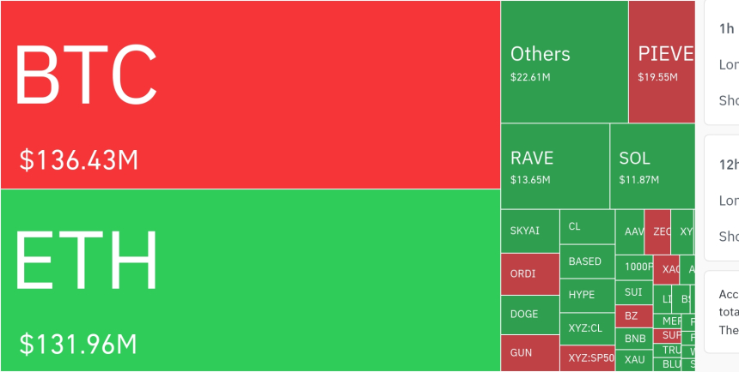Click the PIEVE liquidation tile

click(x=661, y=62)
